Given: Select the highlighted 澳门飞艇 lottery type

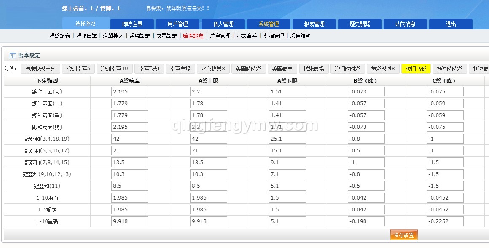Looking at the screenshot, I should coord(416,69).
